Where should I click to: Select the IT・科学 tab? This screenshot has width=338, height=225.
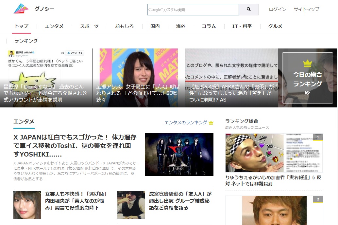(x=242, y=26)
